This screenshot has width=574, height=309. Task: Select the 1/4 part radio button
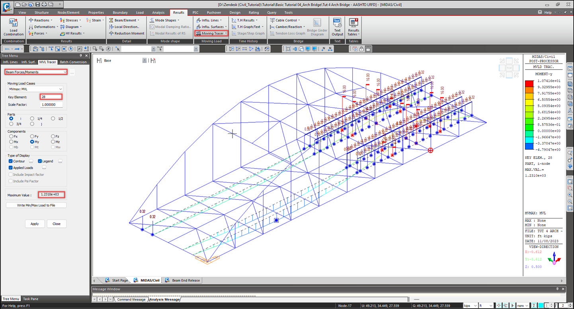click(32, 118)
